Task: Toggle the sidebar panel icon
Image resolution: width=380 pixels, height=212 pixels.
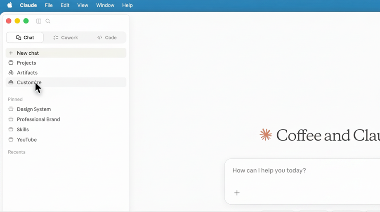Action: pos(39,21)
